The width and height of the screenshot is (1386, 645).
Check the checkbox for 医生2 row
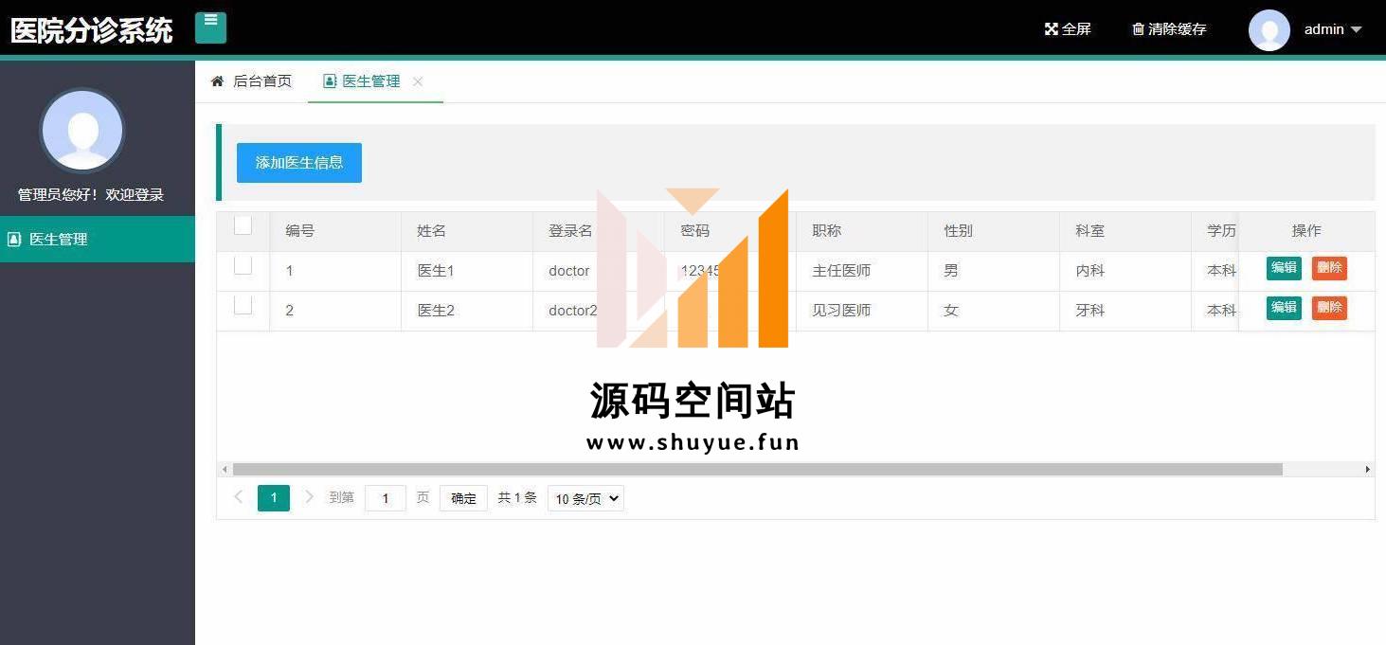tap(243, 305)
